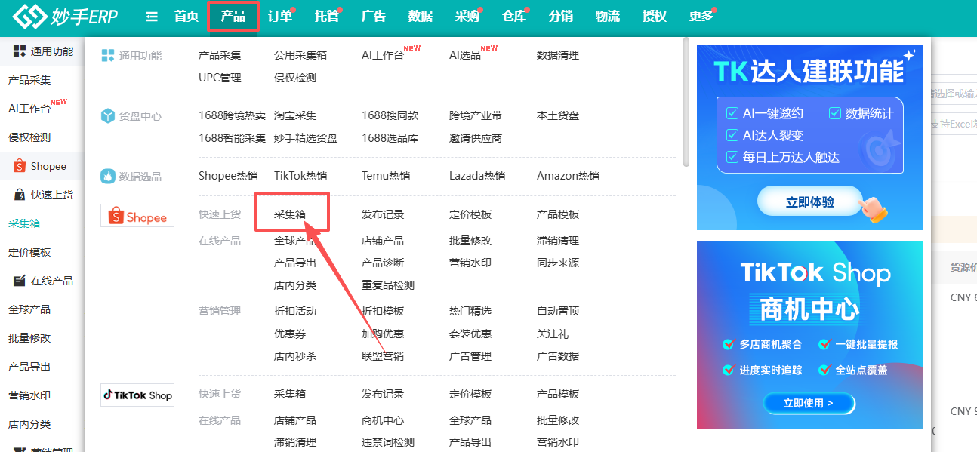Select 淘宝采集 link
This screenshot has height=452, width=977.
295,115
